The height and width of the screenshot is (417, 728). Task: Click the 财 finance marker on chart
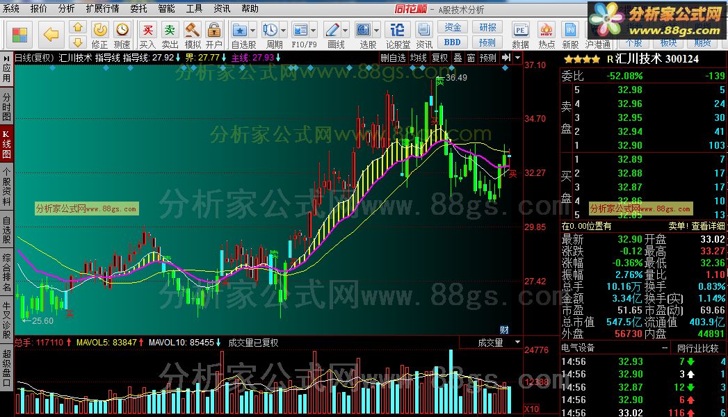[x=504, y=330]
